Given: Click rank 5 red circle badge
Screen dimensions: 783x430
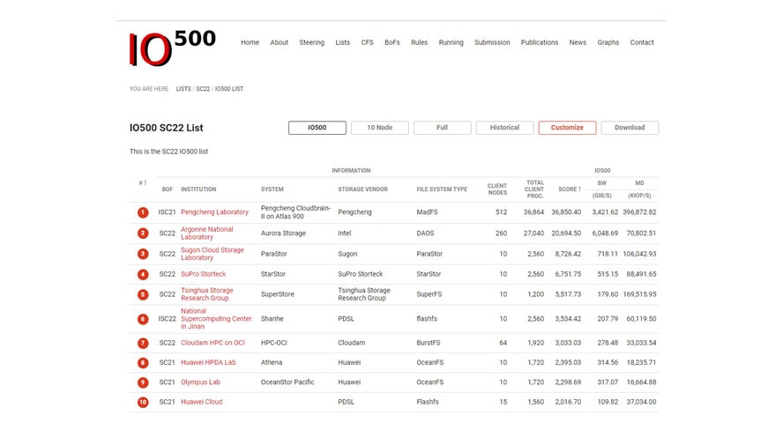Looking at the screenshot, I should 143,294.
